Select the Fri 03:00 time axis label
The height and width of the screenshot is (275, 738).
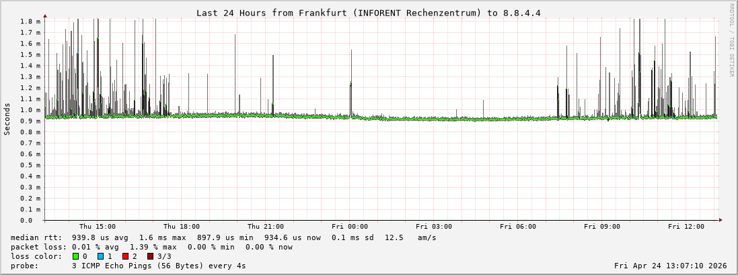(x=433, y=227)
